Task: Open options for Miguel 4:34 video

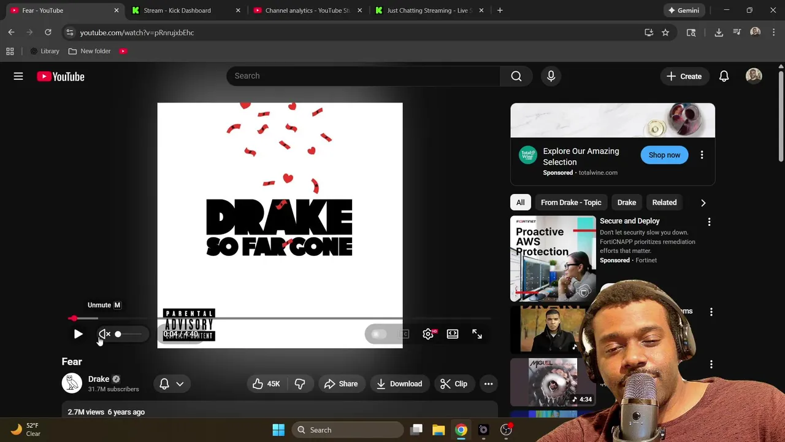Action: coord(711,365)
